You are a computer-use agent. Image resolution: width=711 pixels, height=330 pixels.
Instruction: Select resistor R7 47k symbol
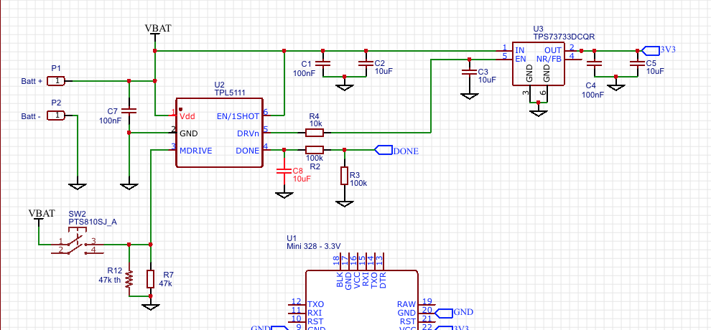pyautogui.click(x=151, y=279)
